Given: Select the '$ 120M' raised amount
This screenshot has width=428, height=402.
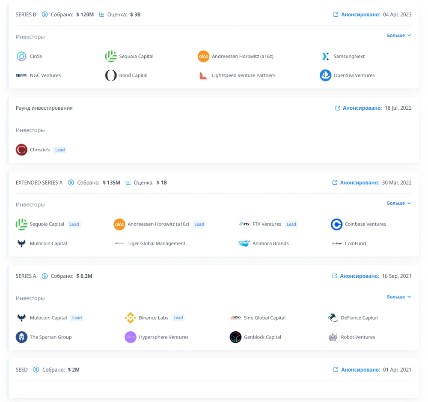Looking at the screenshot, I should [85, 15].
